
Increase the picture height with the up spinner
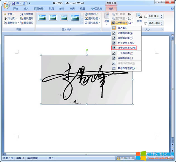161,15
